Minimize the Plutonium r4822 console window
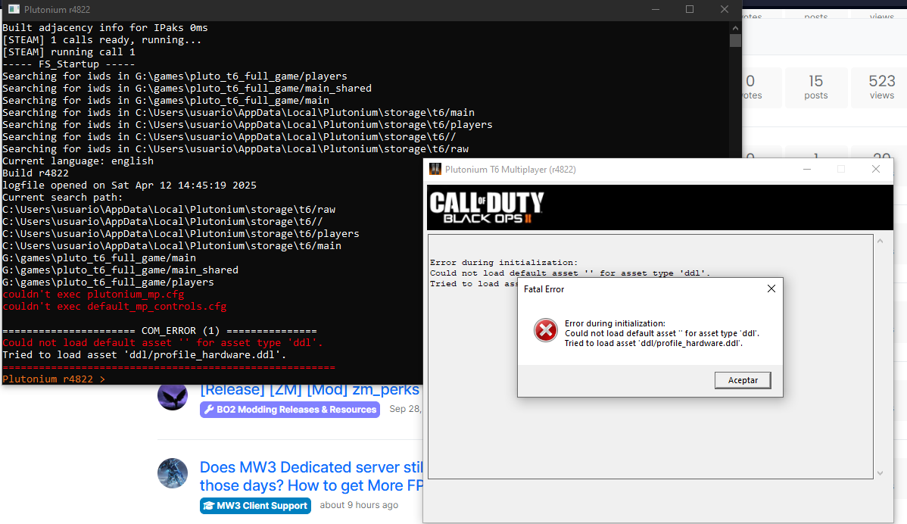 656,9
